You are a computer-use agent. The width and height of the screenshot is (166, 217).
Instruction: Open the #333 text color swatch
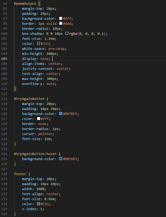[x=38, y=44]
